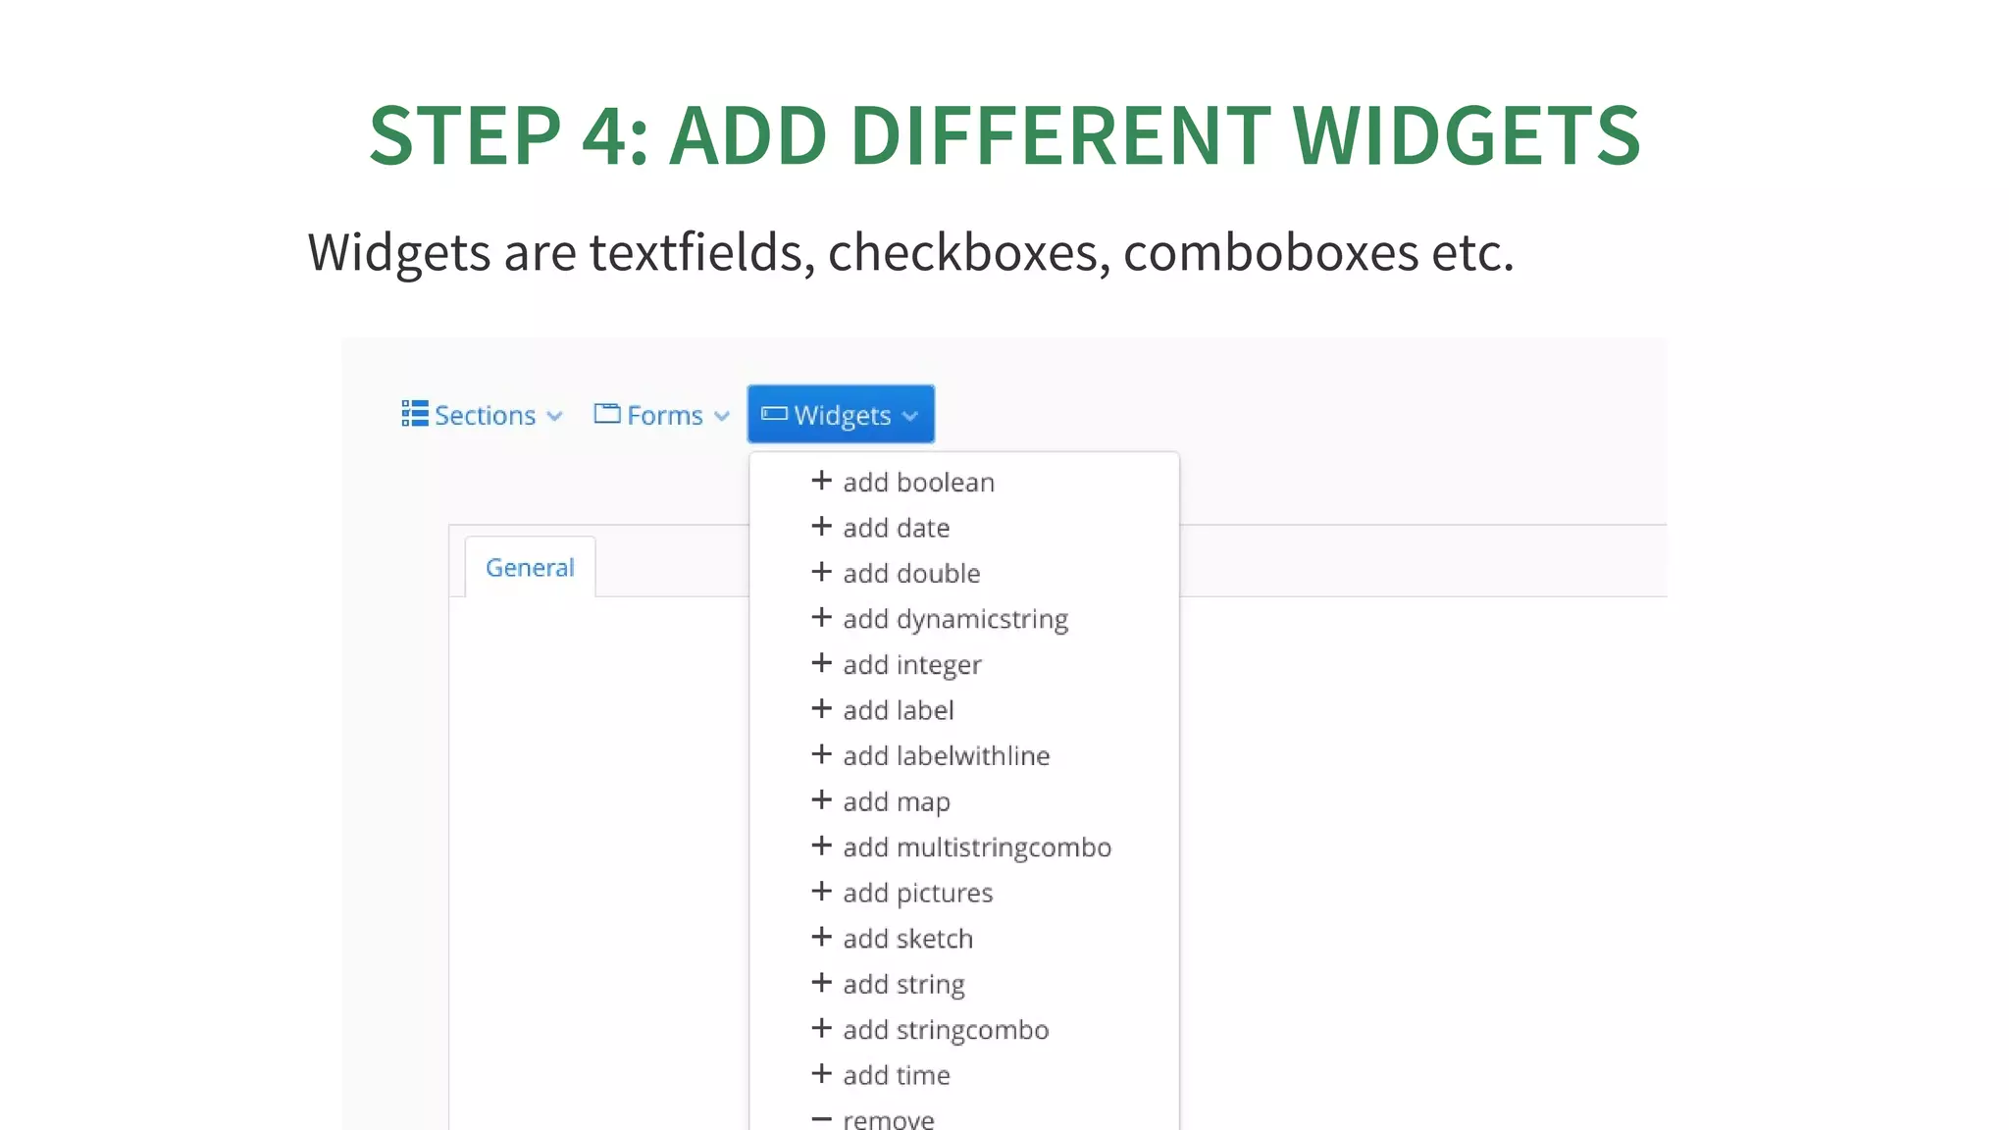The width and height of the screenshot is (2009, 1130).
Task: Choose add string menu entry
Action: (x=963, y=984)
